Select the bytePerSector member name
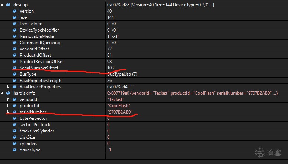The width and height of the screenshot is (288, 164). [x=33, y=118]
